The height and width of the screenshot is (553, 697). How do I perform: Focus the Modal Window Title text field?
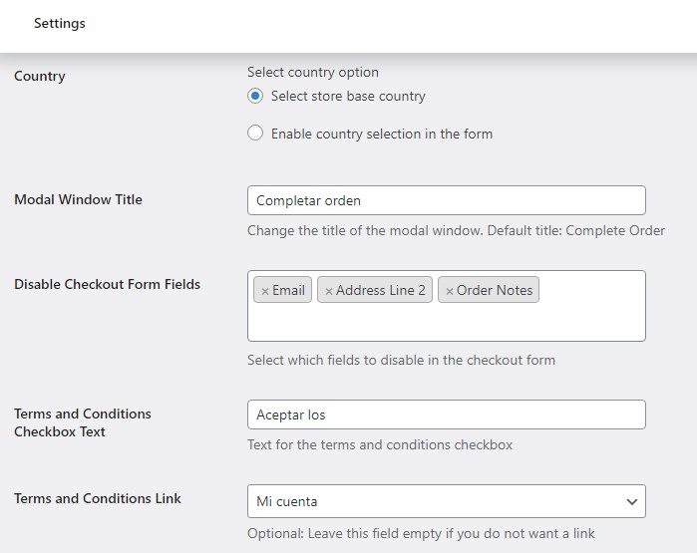[446, 200]
